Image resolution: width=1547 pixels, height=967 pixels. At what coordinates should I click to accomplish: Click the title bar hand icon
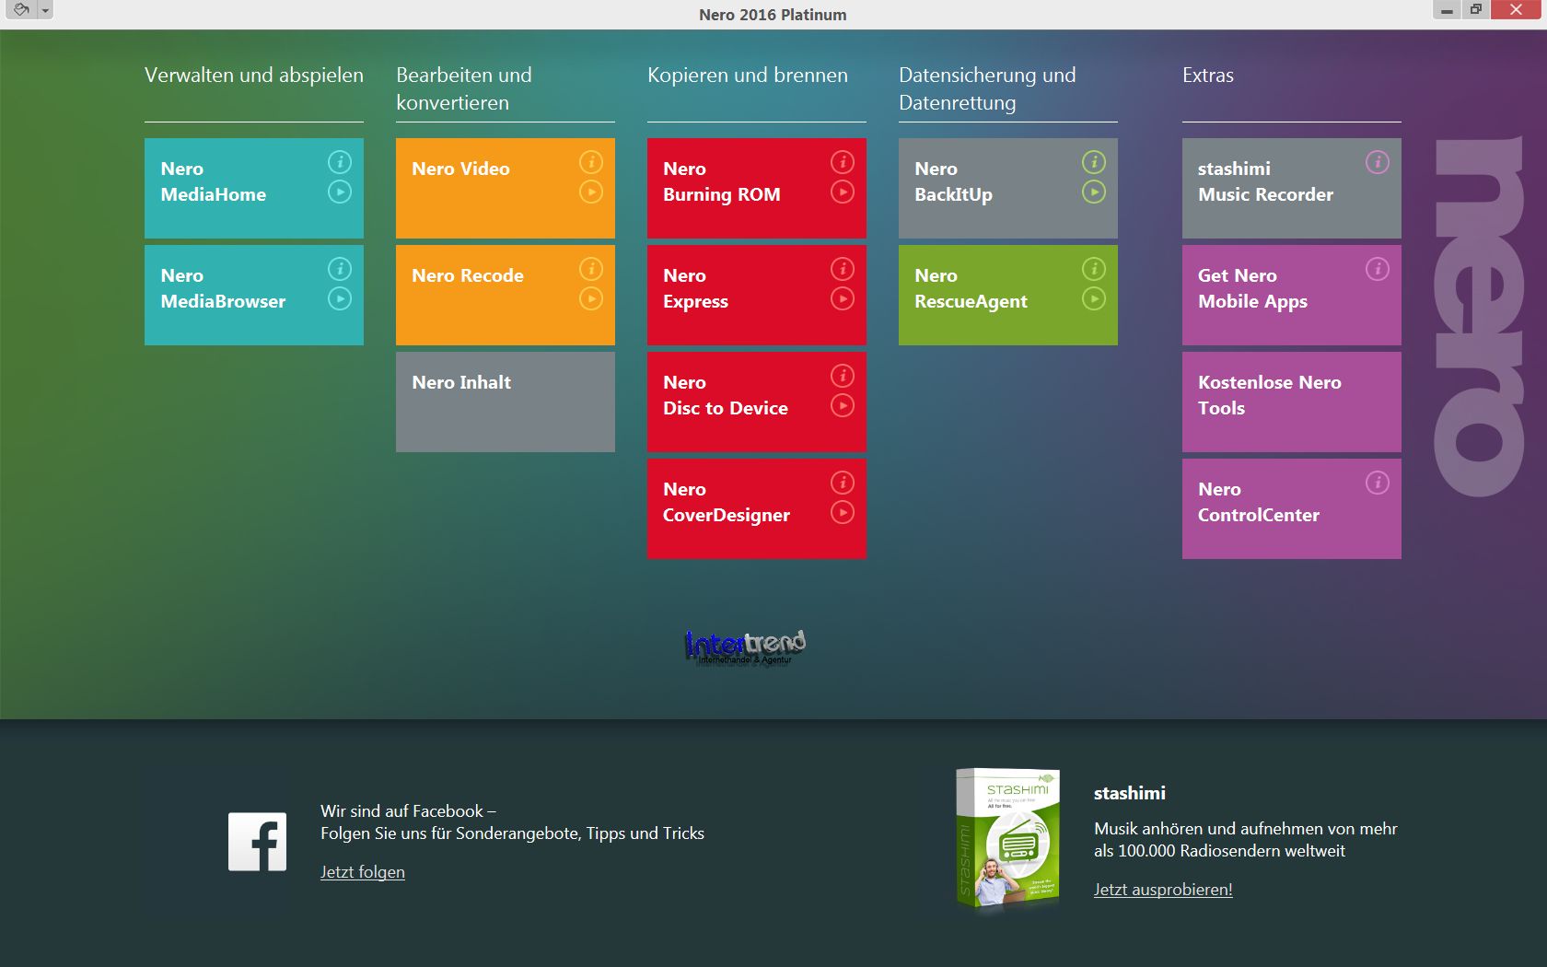point(21,10)
